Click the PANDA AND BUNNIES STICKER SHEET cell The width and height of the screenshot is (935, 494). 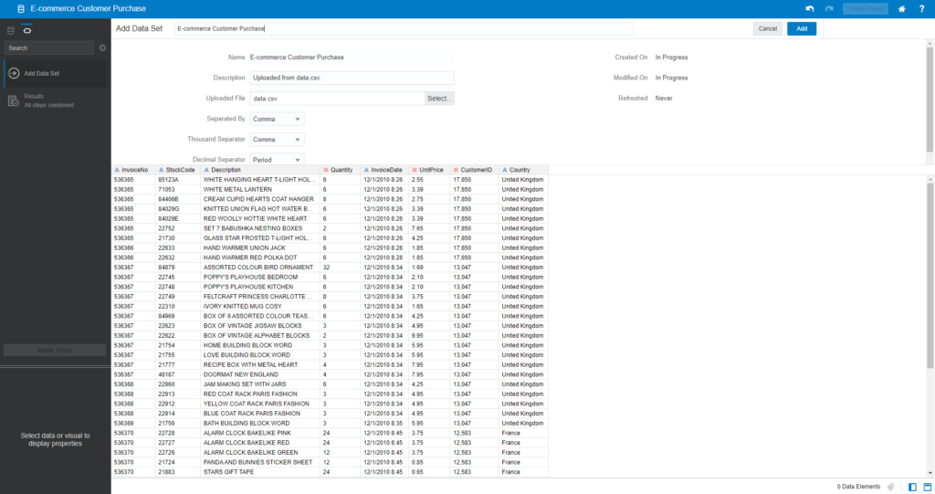(x=260, y=462)
